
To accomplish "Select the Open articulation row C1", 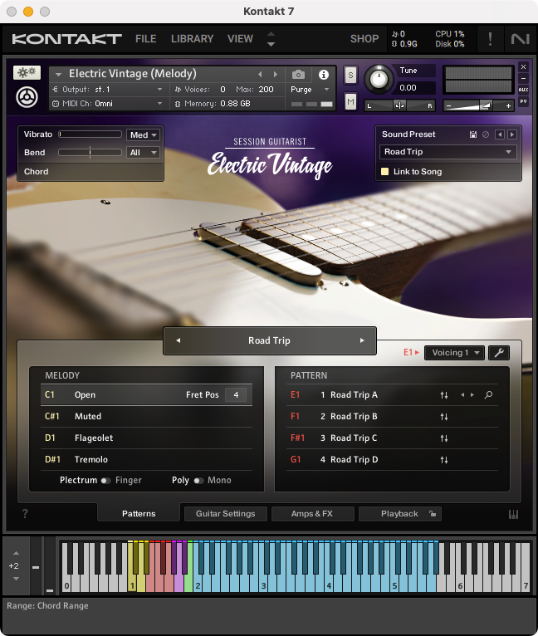I will coord(146,394).
